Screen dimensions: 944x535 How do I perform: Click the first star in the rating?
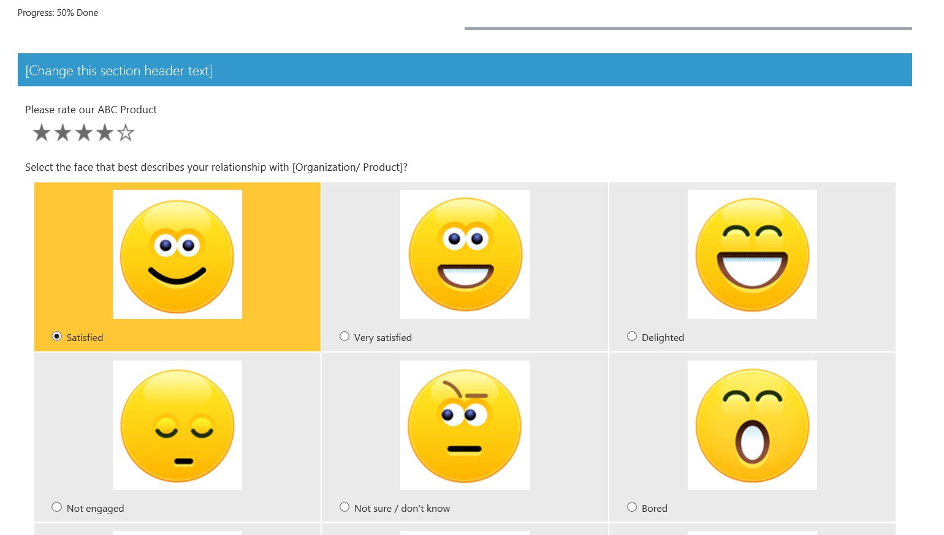click(41, 132)
